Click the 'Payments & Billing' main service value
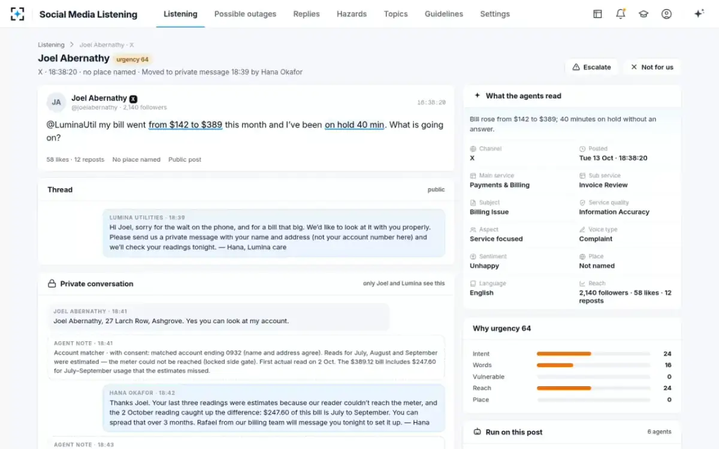 500,185
